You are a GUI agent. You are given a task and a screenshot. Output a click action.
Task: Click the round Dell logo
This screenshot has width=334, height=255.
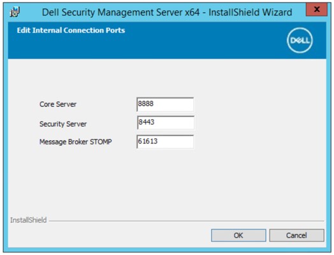(300, 40)
